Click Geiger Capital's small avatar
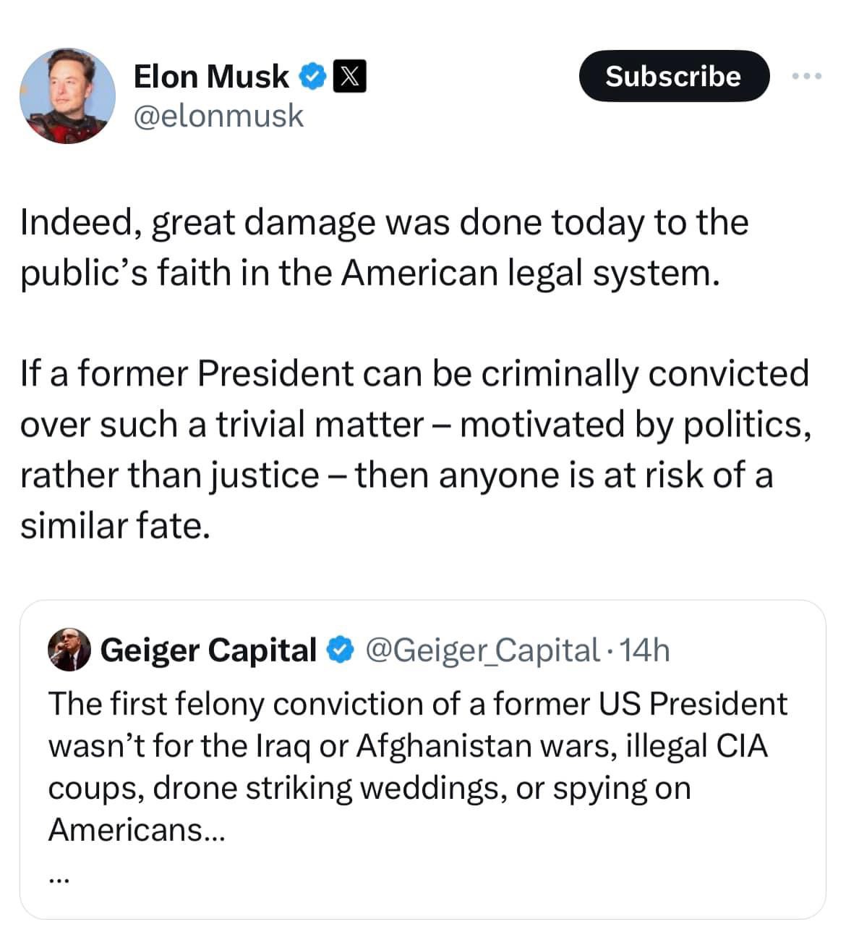The width and height of the screenshot is (846, 945). (x=69, y=650)
